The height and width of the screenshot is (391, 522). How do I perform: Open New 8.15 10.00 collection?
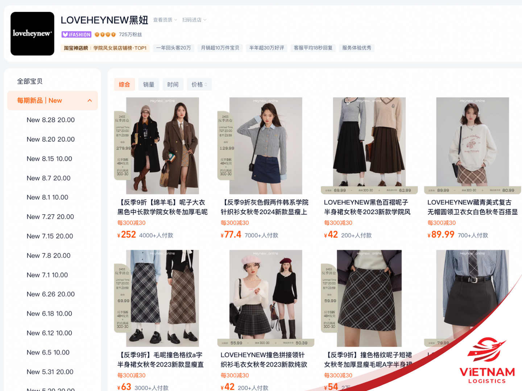coord(49,159)
